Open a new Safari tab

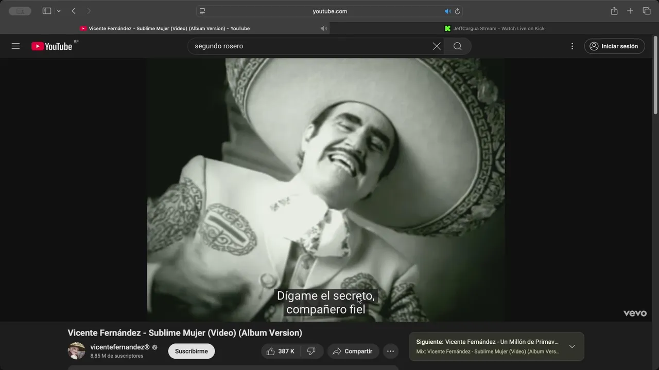tap(630, 11)
